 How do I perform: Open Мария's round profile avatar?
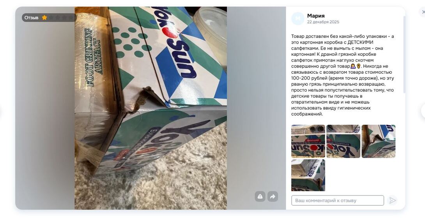point(298,19)
